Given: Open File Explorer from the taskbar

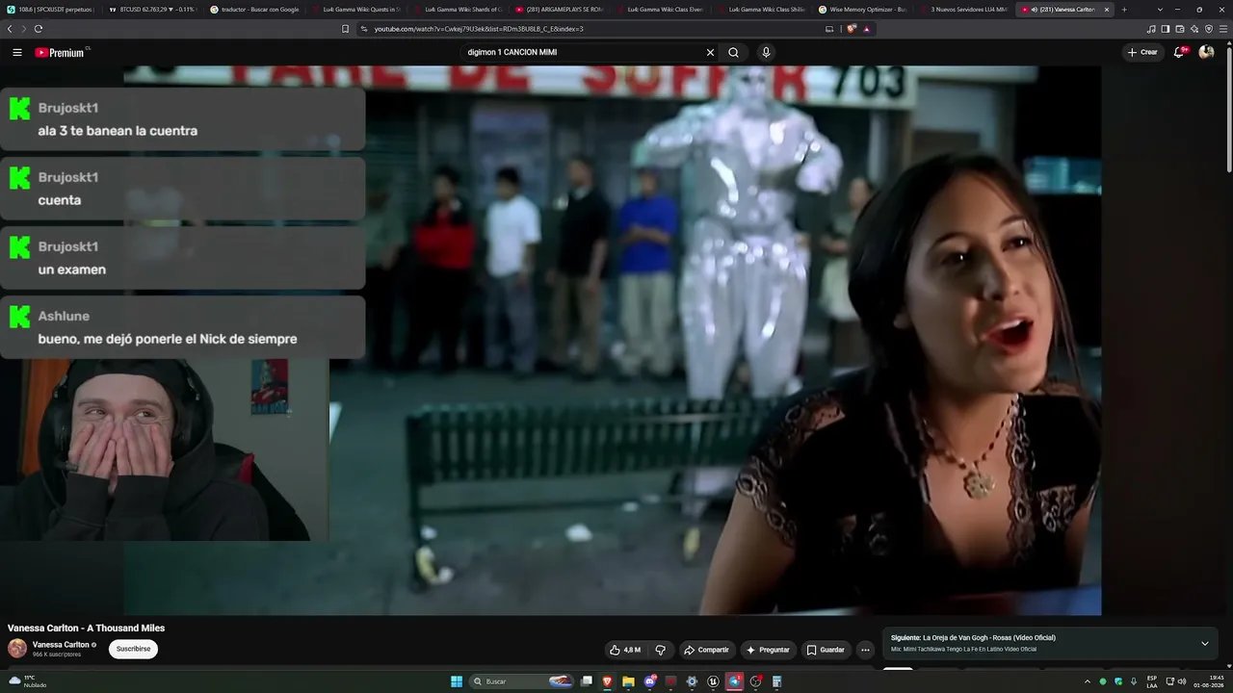Looking at the screenshot, I should pyautogui.click(x=628, y=681).
